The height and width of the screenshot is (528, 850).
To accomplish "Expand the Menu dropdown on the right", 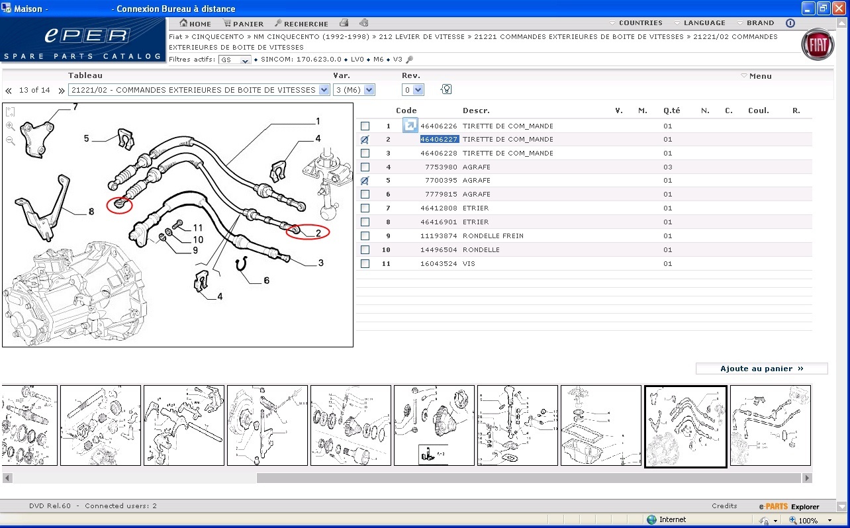I will pyautogui.click(x=756, y=76).
